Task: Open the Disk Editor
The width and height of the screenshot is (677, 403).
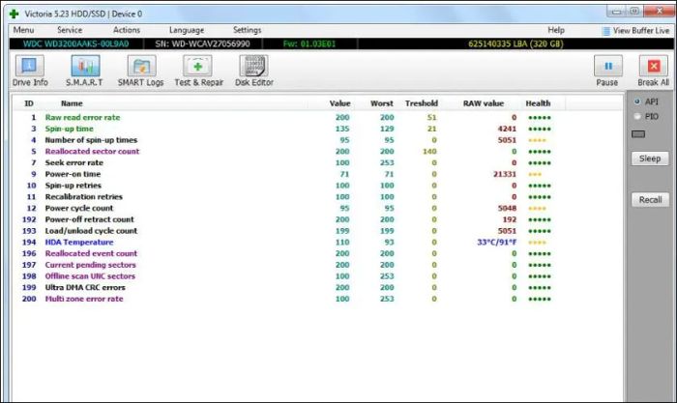Action: point(253,71)
